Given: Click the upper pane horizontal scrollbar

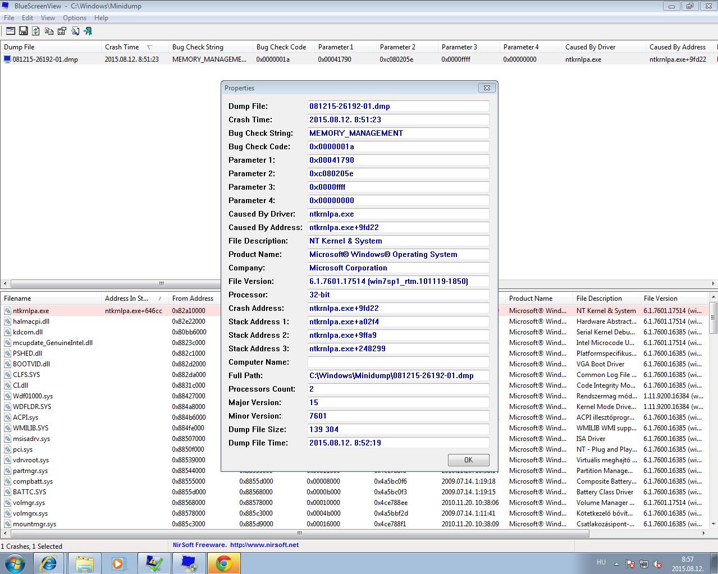Looking at the screenshot, I should (359, 283).
